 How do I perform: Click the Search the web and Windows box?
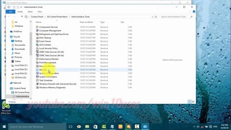37,127
